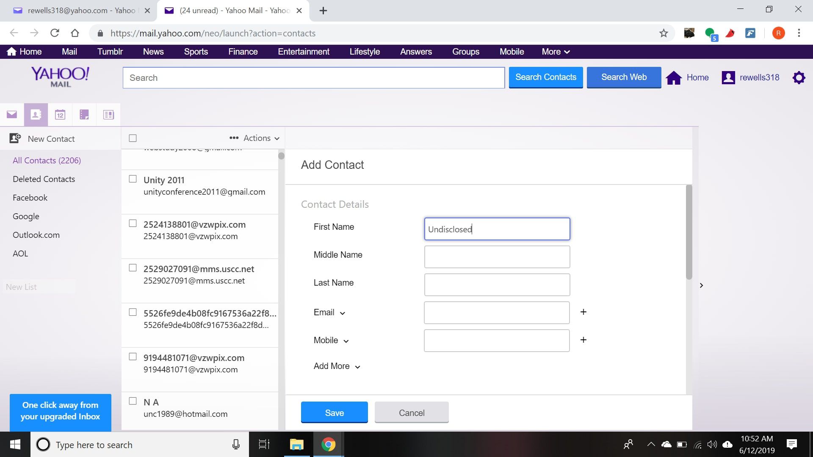The width and height of the screenshot is (813, 457).
Task: Click First Name input field
Action: click(x=497, y=229)
